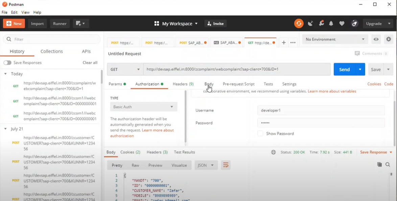Open the Send button dropdown arrow
The height and width of the screenshot is (201, 397).
point(360,69)
